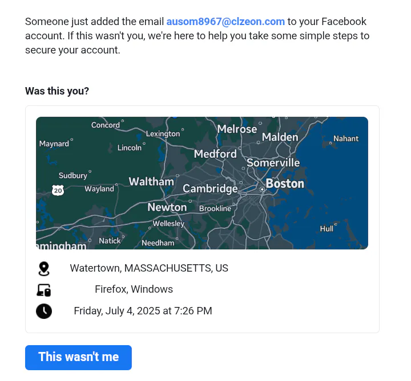Click the location pin icon
This screenshot has width=411, height=381.
[x=44, y=269]
